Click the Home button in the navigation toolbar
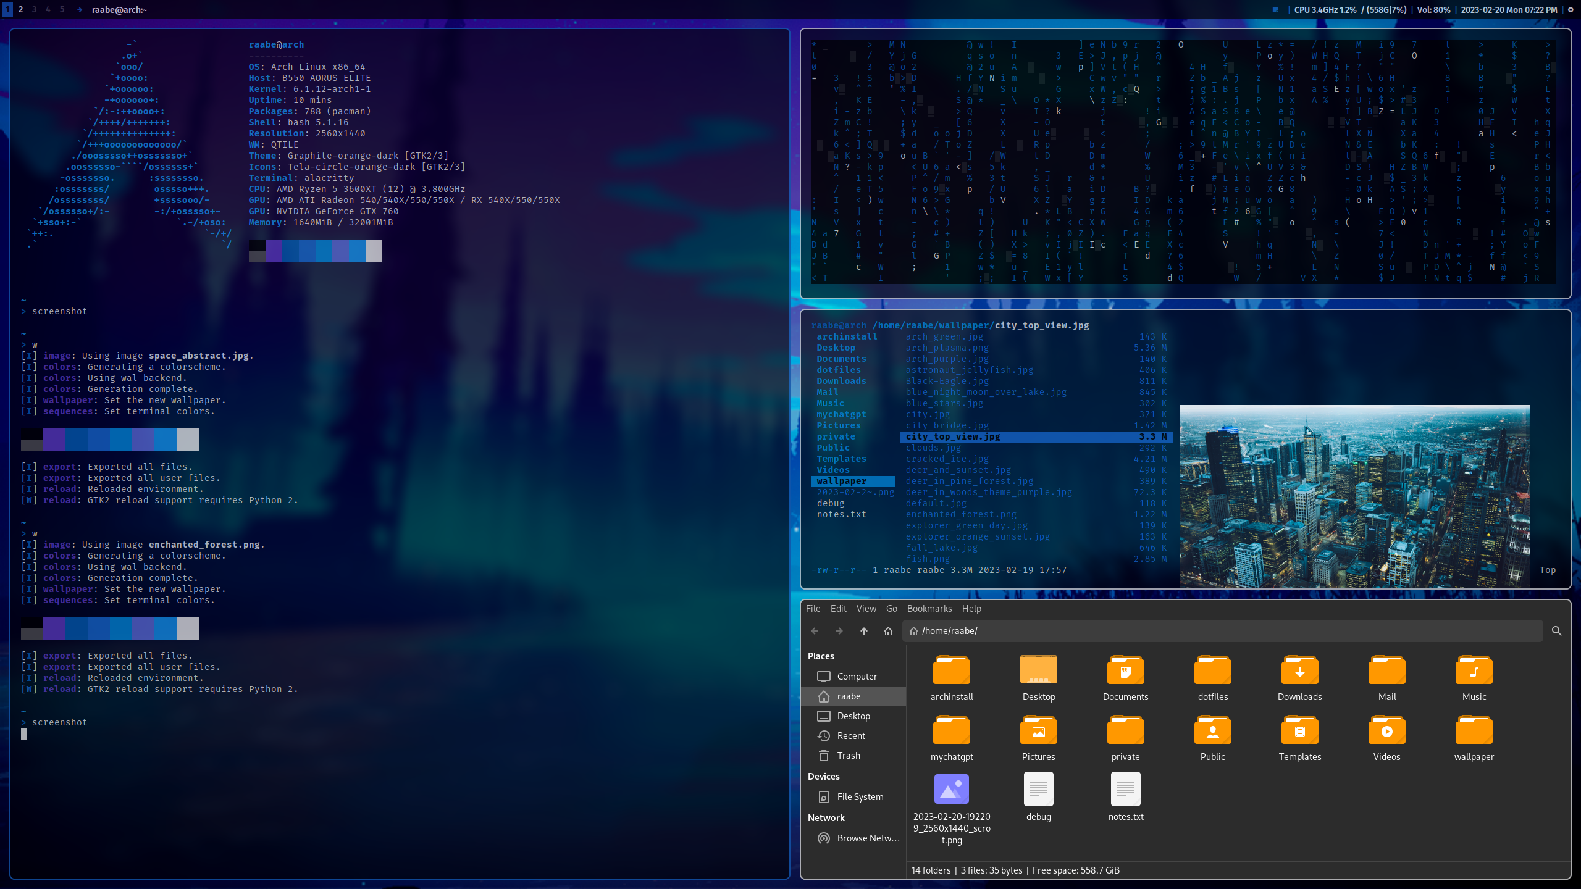The height and width of the screenshot is (889, 1581). click(888, 631)
